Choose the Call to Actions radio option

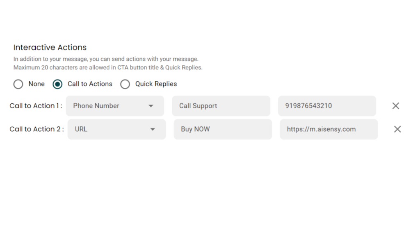57,84
